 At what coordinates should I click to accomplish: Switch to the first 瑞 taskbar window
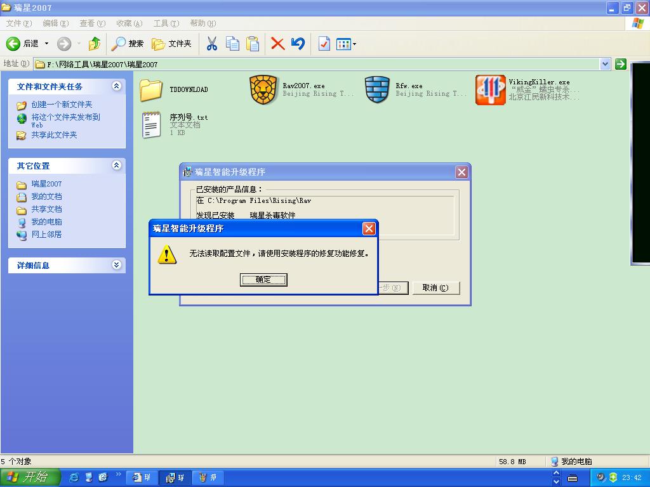point(142,477)
